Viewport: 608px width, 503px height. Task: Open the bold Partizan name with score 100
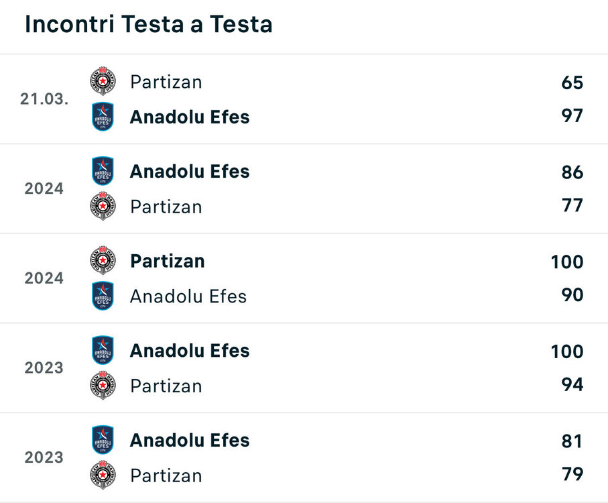[168, 261]
